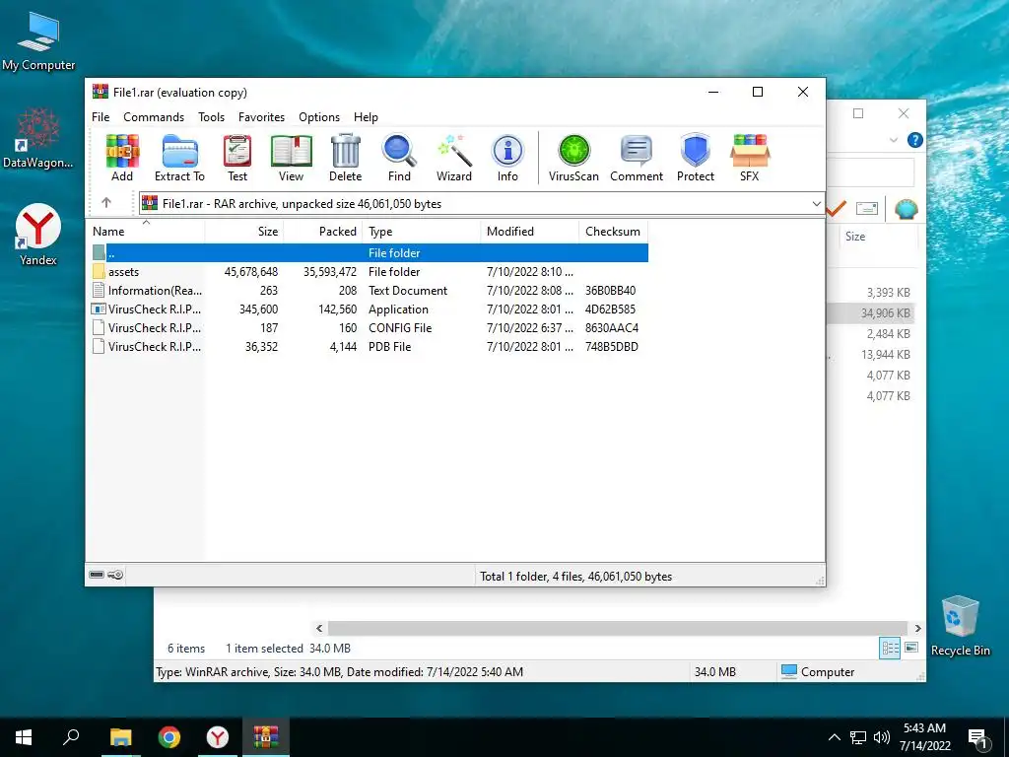Viewport: 1009px width, 757px height.
Task: Expand ribbon chevron in background window
Action: 893,140
